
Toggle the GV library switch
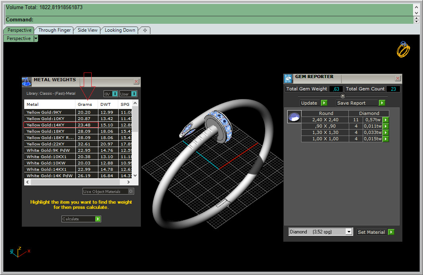point(115,94)
